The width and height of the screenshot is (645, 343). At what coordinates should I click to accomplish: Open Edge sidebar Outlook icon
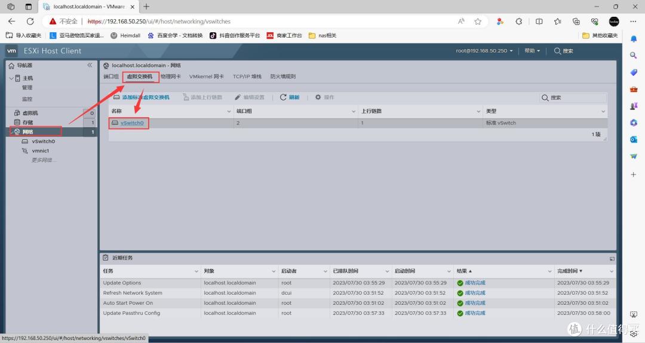(x=634, y=140)
